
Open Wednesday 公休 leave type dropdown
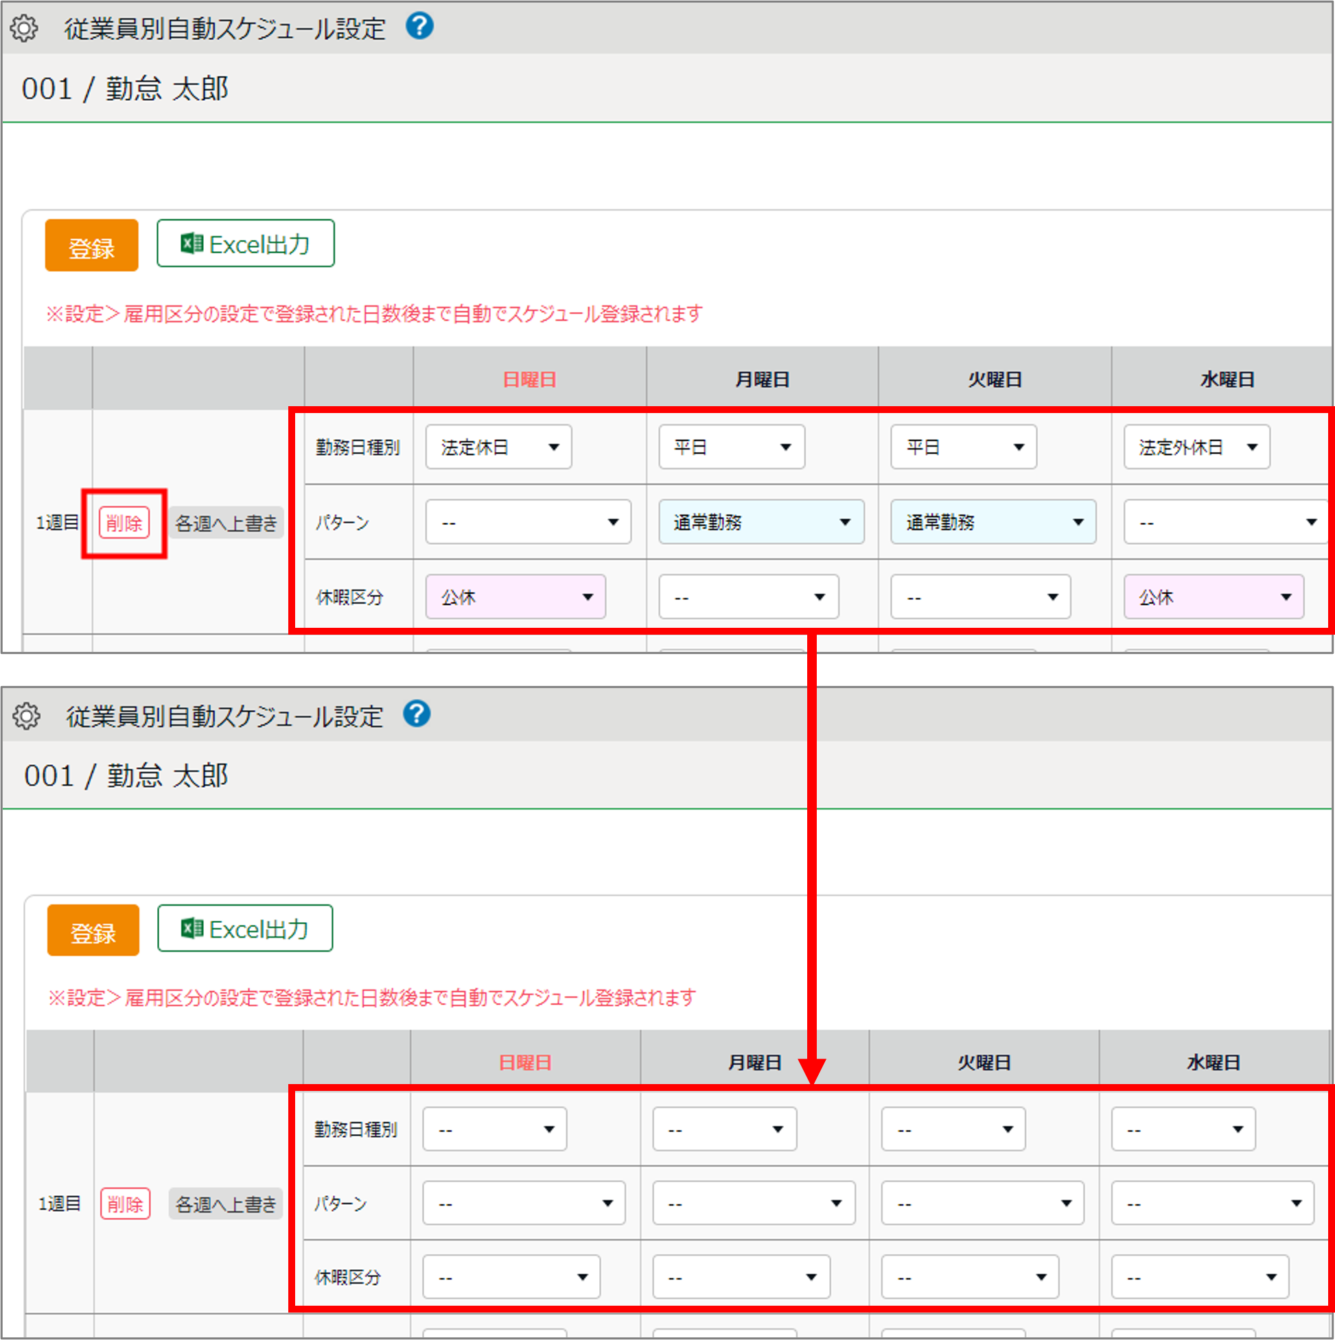coord(1213,596)
